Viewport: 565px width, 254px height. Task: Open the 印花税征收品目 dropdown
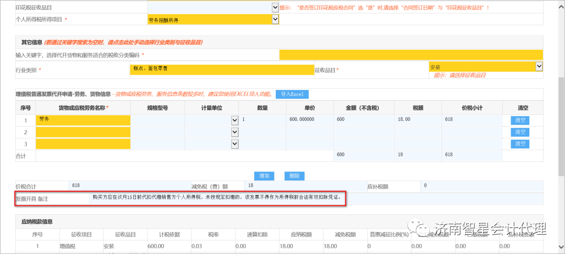pyautogui.click(x=275, y=7)
